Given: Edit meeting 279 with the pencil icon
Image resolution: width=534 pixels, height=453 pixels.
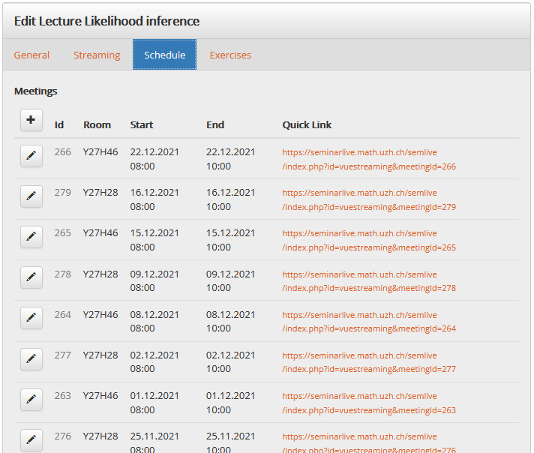Looking at the screenshot, I should click(31, 196).
